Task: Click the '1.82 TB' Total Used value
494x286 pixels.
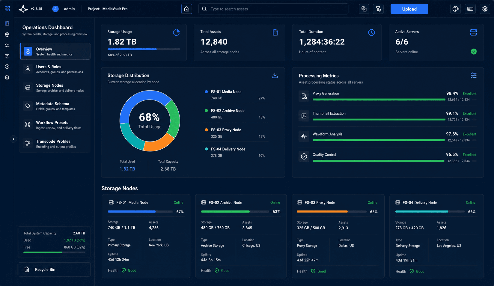Action: coord(127,169)
